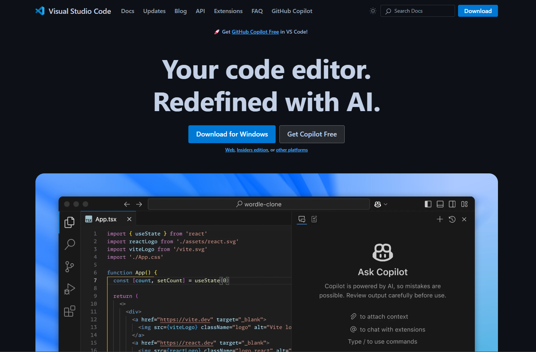The height and width of the screenshot is (352, 536).
Task: Select the Copilot Edits icon in panel
Action: click(314, 219)
